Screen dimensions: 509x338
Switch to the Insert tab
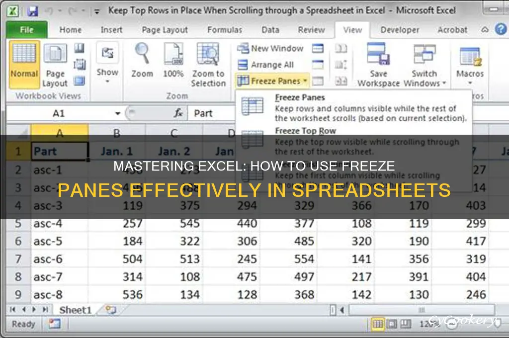tap(111, 30)
